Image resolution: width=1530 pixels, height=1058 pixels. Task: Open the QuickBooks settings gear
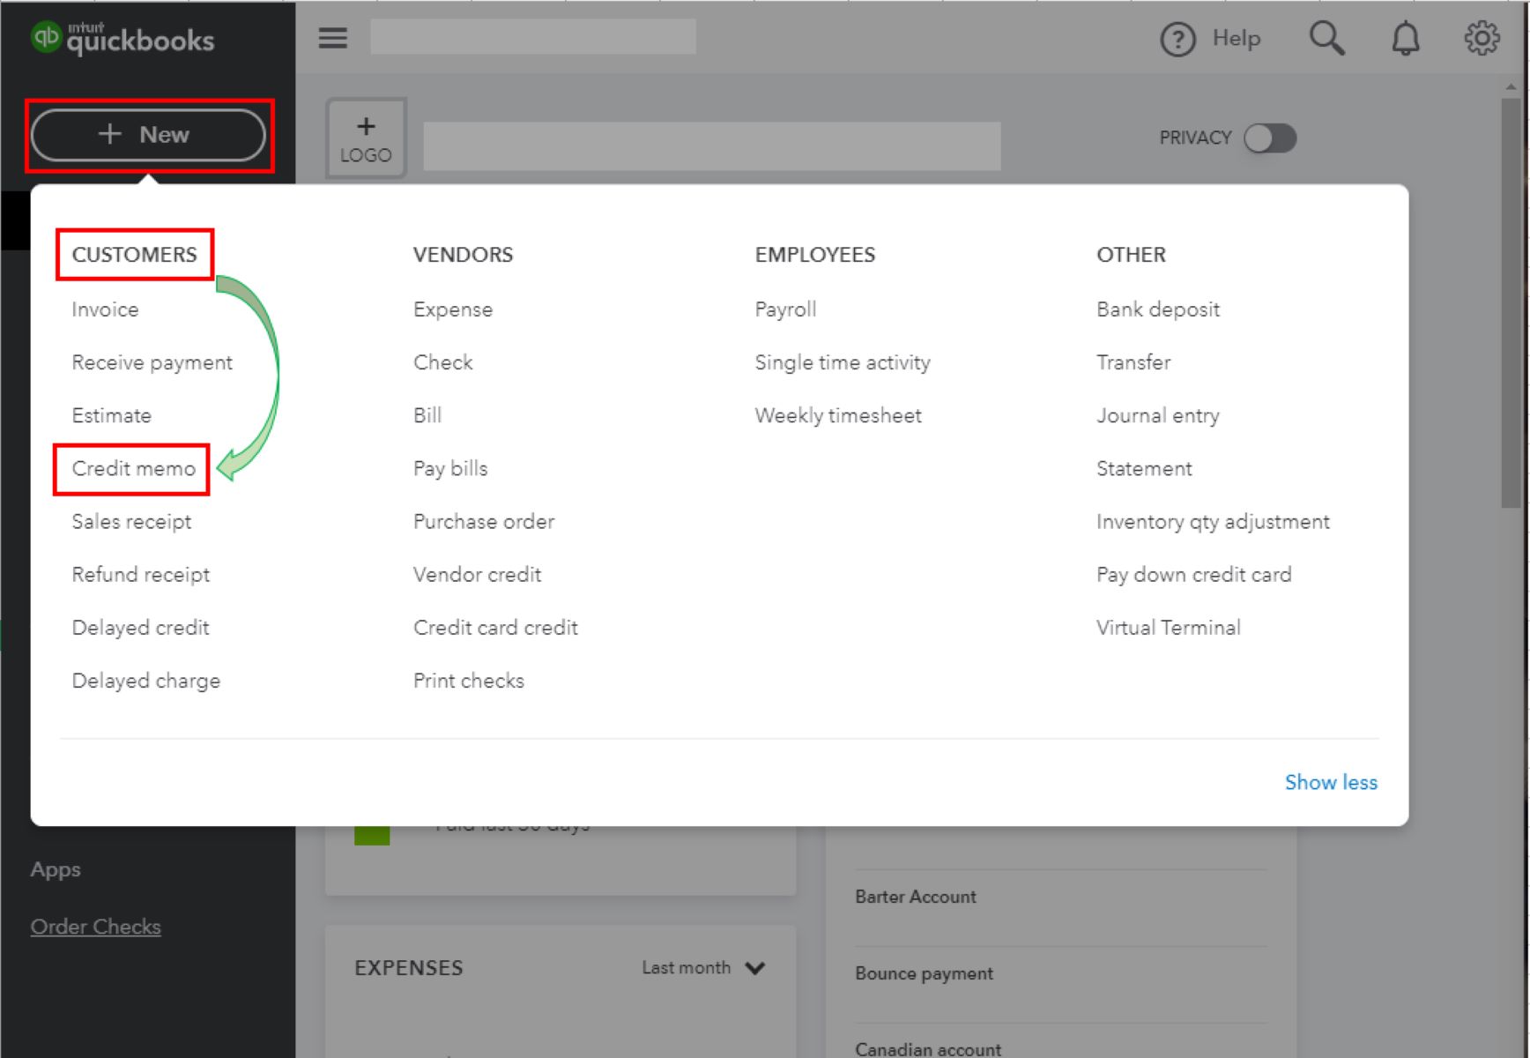pos(1482,38)
